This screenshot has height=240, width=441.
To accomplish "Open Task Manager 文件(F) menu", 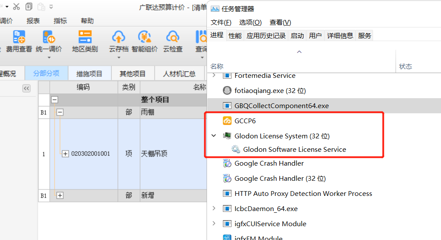I will [x=221, y=22].
